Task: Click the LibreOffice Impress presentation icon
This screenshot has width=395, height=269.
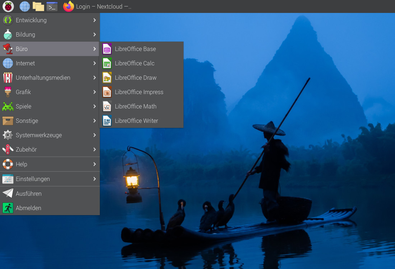Action: [x=107, y=92]
